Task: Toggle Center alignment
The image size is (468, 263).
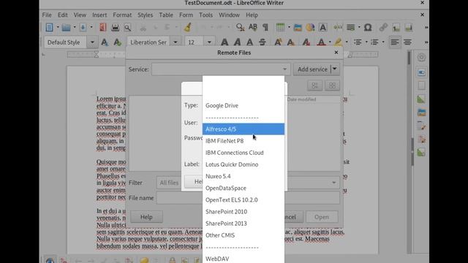Action: 407,42
